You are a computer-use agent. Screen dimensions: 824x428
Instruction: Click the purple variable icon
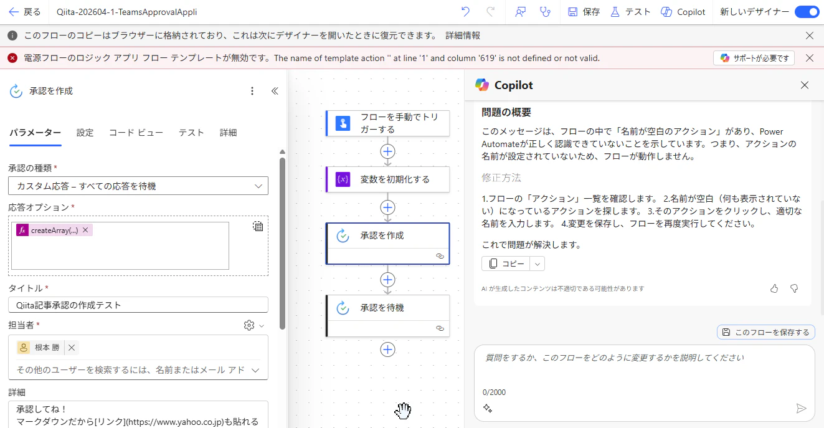[343, 179]
